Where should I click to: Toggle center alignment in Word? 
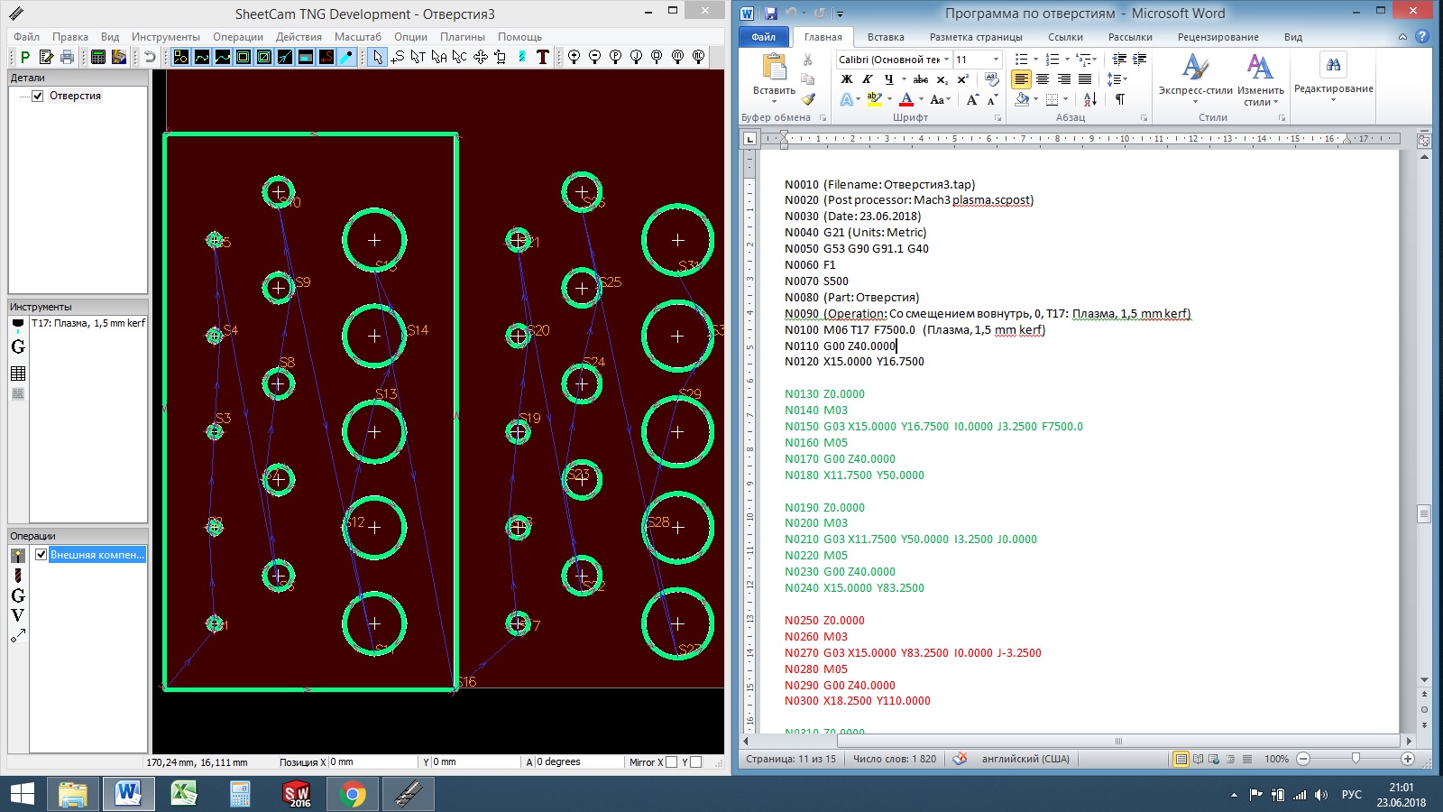1043,79
